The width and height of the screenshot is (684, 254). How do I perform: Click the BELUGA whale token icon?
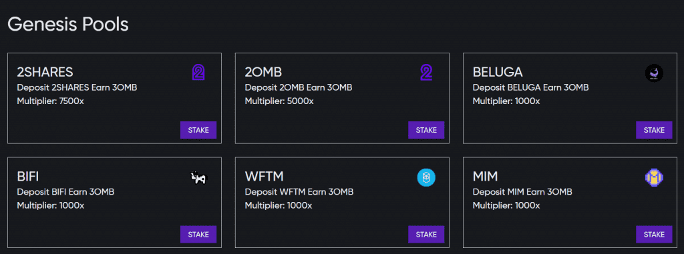click(654, 73)
